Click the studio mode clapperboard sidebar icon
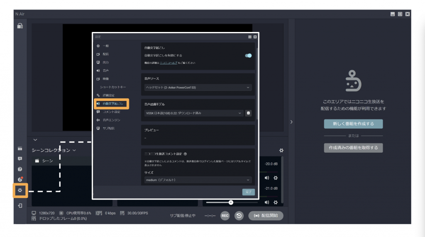Image resolution: width=425 pixels, height=237 pixels. pos(20,148)
